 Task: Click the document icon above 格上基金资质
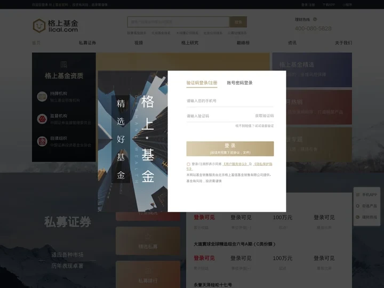[x=63, y=65]
